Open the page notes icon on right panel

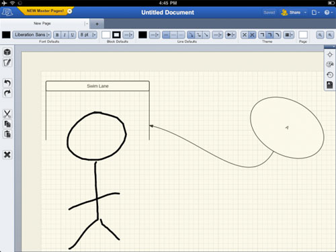[x=330, y=85]
